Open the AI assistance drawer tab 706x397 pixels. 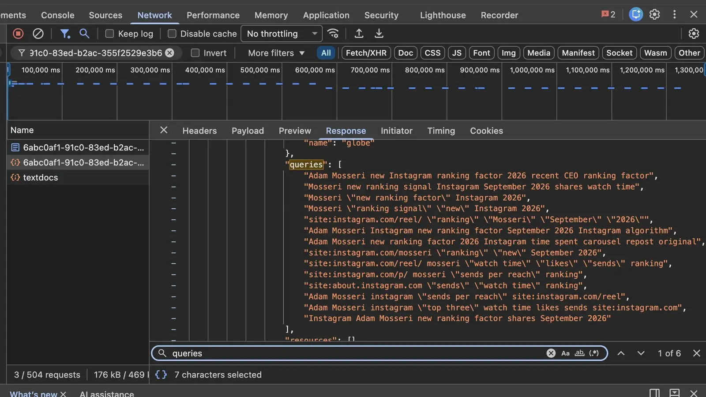(x=107, y=393)
